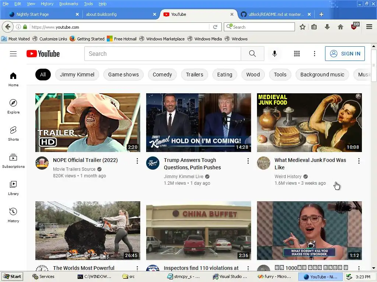Select the Wood filter chip
The width and height of the screenshot is (377, 282).
click(253, 75)
